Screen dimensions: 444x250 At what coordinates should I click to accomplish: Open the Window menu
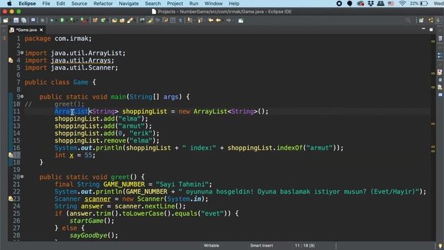pos(214,3)
